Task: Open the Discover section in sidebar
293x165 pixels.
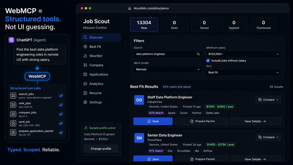Action: point(101,37)
